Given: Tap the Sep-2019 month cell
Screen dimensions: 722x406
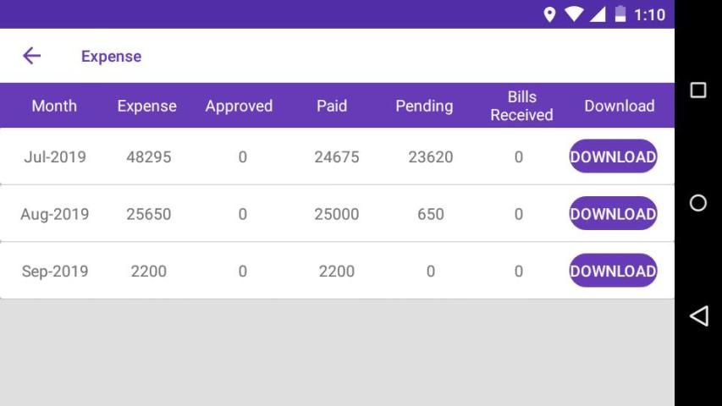Looking at the screenshot, I should (55, 272).
